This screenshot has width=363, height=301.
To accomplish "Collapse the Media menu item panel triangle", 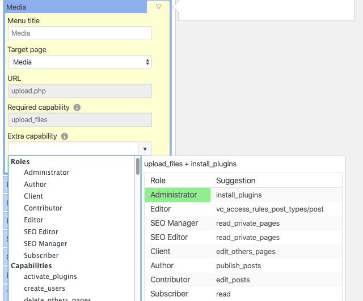I will 159,7.
